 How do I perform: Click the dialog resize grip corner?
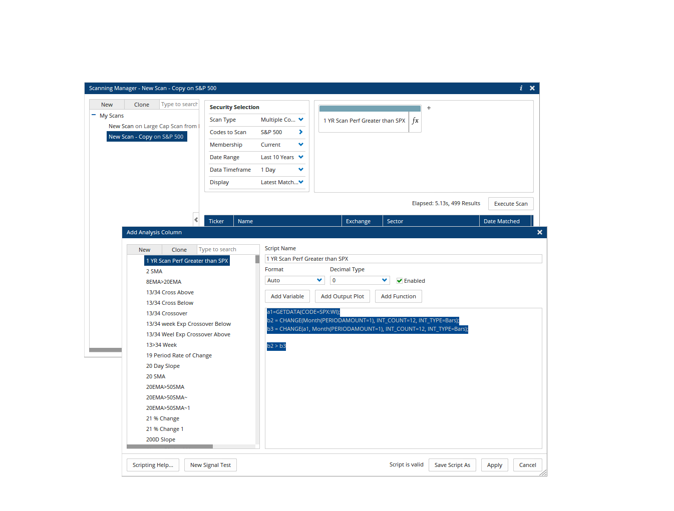(543, 473)
